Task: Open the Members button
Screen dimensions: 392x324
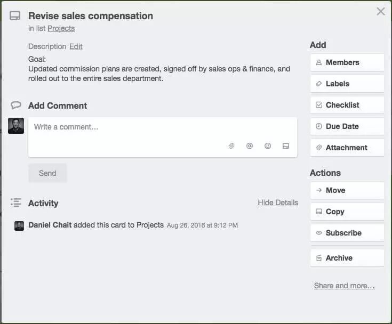Action: click(x=347, y=62)
